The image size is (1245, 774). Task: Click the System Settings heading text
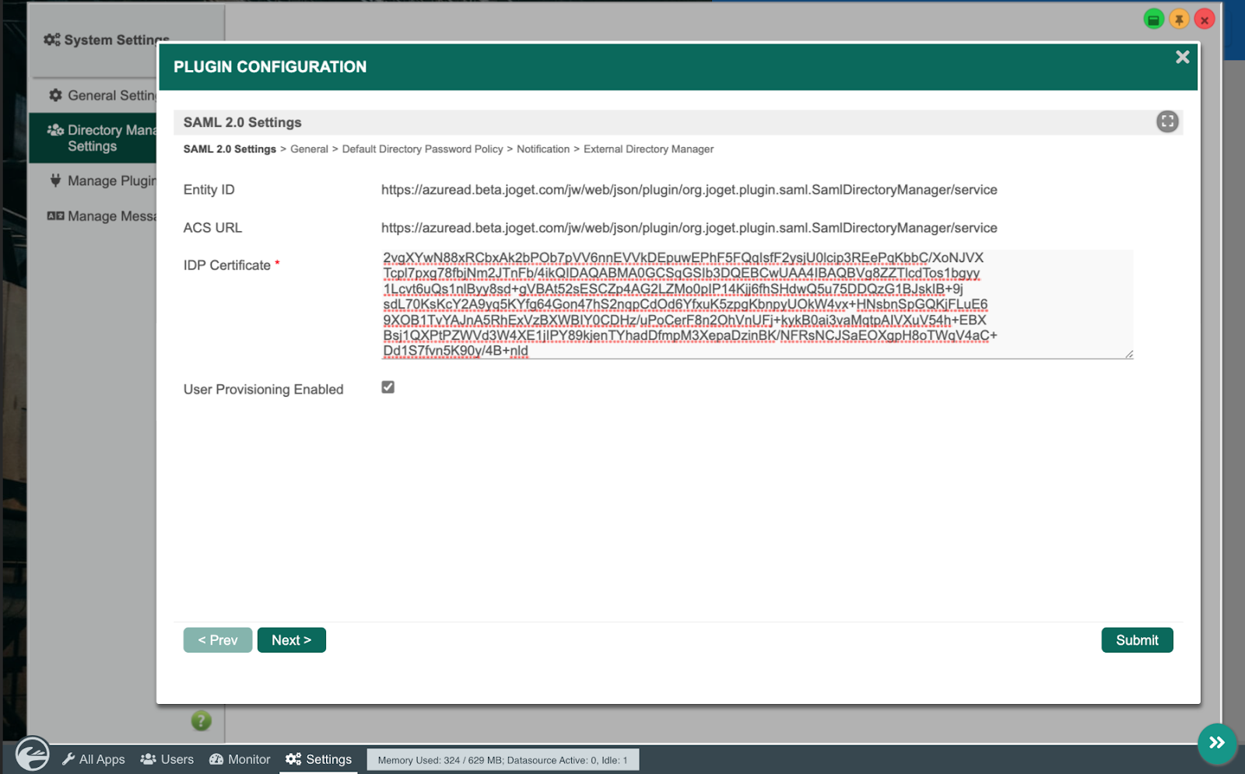click(117, 40)
